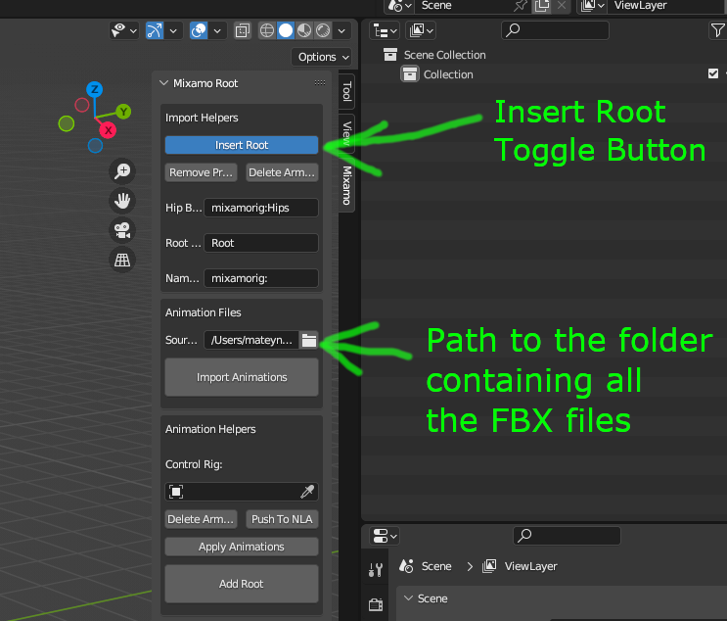Click the new scene copy icon
Screen dimensions: 727x621
[x=541, y=6]
